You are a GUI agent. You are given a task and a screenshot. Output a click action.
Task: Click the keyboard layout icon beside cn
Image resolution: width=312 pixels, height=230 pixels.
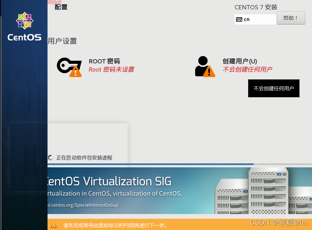[x=239, y=19]
